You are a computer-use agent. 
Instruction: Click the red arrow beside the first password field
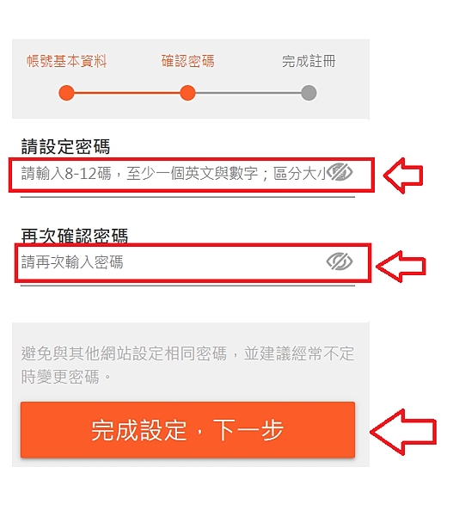click(x=403, y=175)
